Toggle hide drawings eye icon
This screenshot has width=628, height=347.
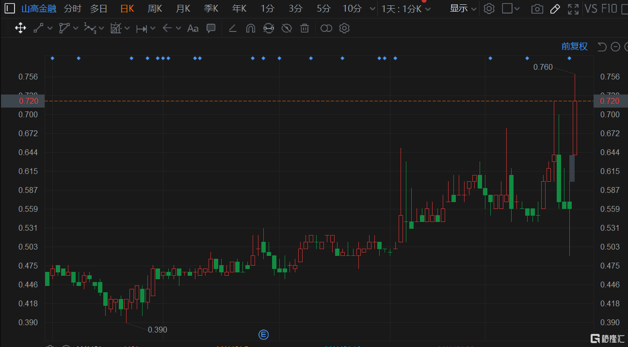(286, 28)
